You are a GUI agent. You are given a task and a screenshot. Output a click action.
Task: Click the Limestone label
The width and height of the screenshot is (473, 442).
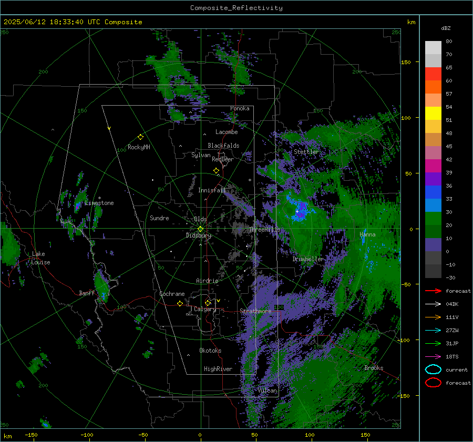pyautogui.click(x=99, y=203)
